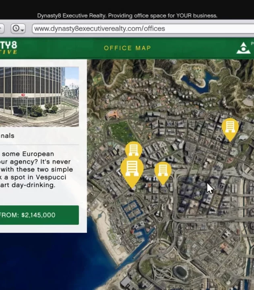Open the browser history dropdown button
254x290 pixels.
18,29
